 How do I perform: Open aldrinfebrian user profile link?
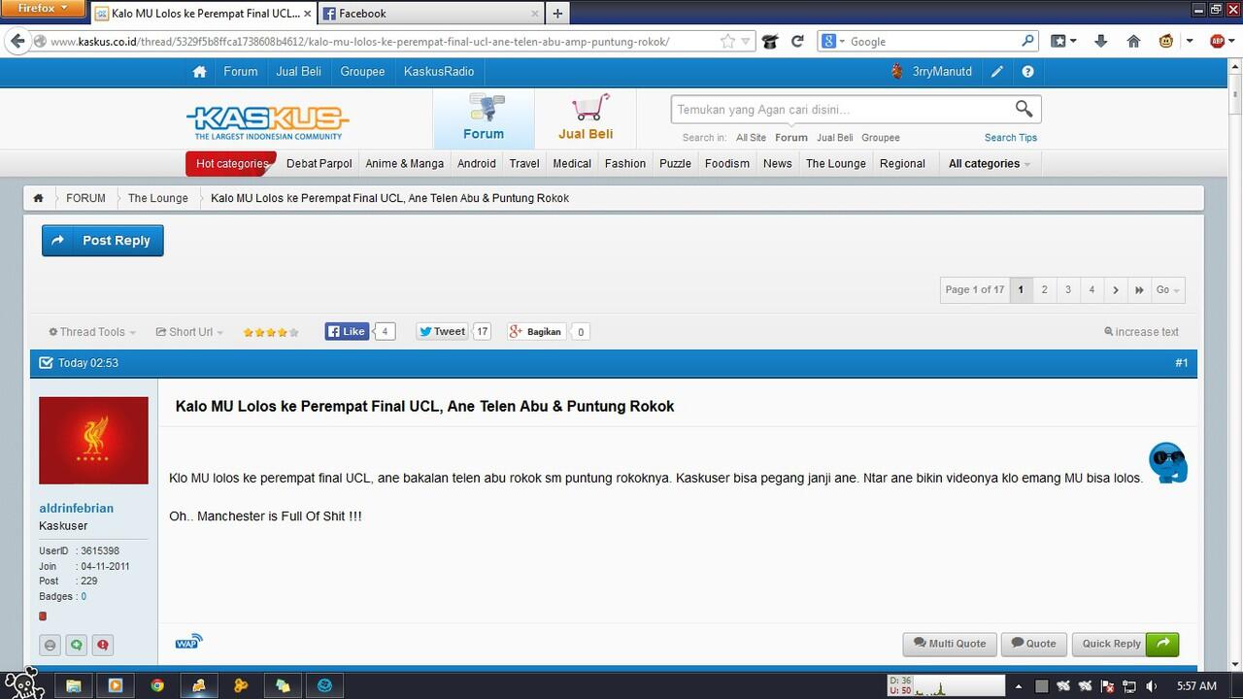[76, 508]
